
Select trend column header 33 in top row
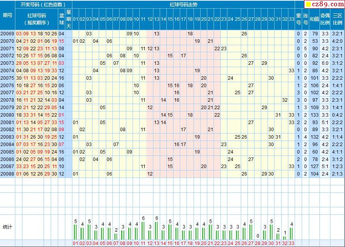291,19
